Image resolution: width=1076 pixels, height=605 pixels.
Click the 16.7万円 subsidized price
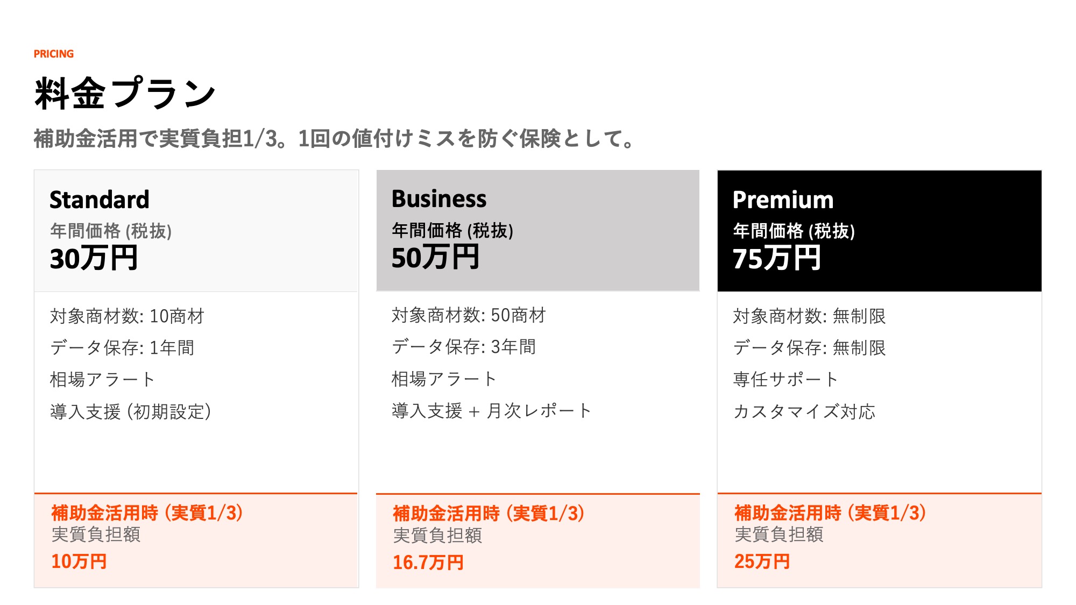pos(428,563)
